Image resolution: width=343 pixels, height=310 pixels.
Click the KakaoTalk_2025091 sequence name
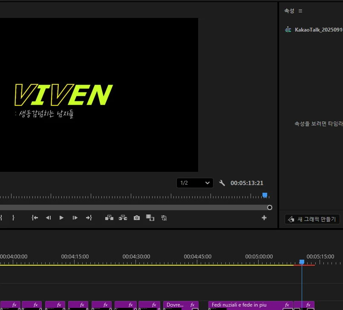pyautogui.click(x=319, y=30)
